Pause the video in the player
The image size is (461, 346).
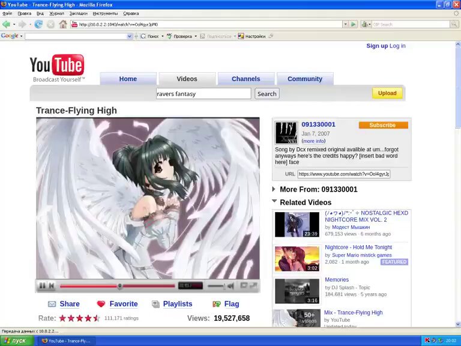42,286
